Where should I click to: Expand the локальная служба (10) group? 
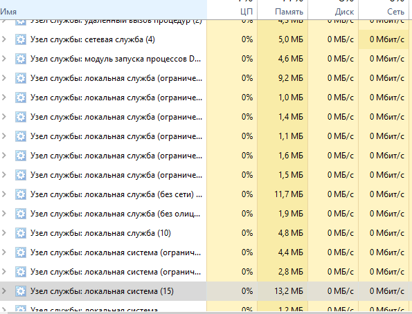pos(4,233)
